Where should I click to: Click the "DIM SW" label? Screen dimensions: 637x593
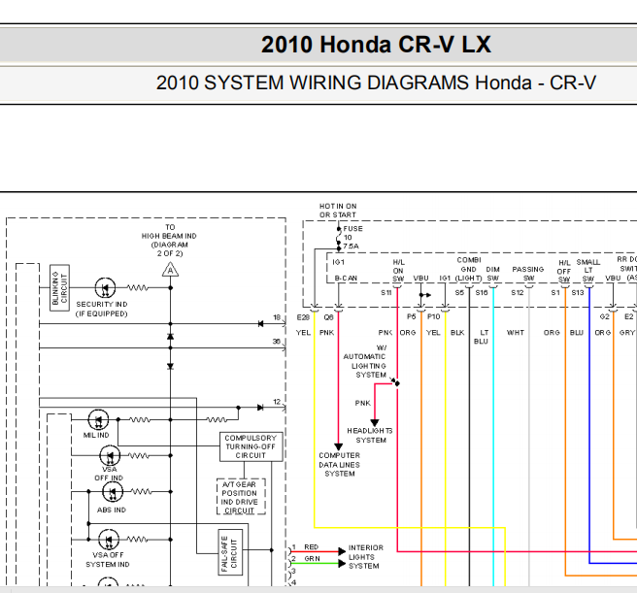click(492, 274)
